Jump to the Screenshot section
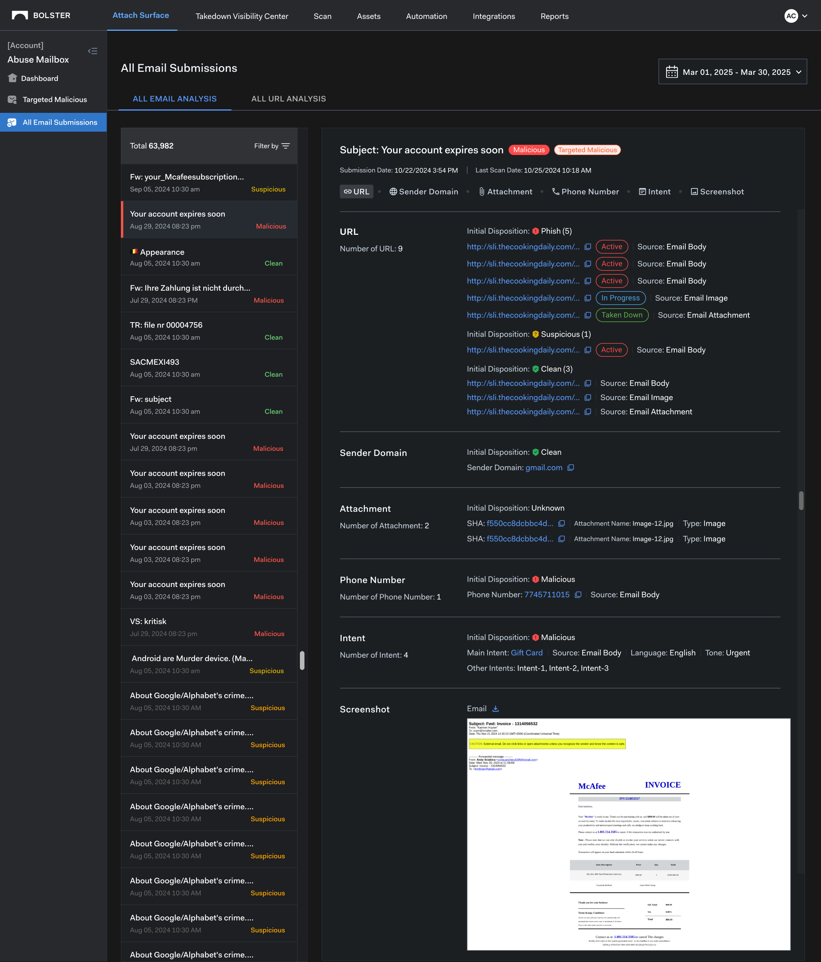The height and width of the screenshot is (962, 821). tap(717, 192)
